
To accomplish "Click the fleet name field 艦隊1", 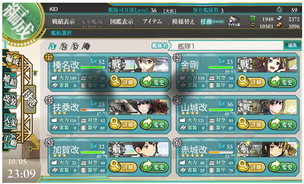I will coord(226,46).
